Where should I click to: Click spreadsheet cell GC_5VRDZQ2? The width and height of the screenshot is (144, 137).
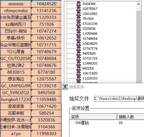tap(16, 93)
